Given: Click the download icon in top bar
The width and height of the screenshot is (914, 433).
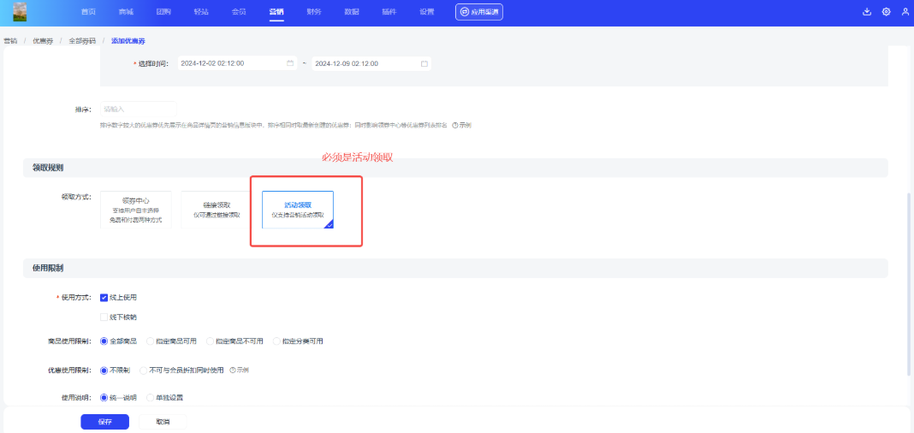Looking at the screenshot, I should [867, 12].
